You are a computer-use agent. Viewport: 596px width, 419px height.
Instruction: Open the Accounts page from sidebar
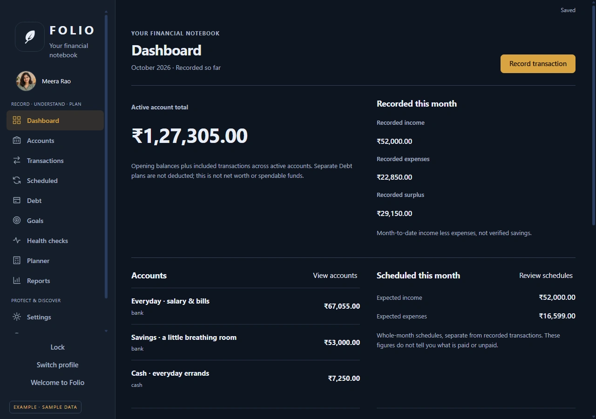55,141
